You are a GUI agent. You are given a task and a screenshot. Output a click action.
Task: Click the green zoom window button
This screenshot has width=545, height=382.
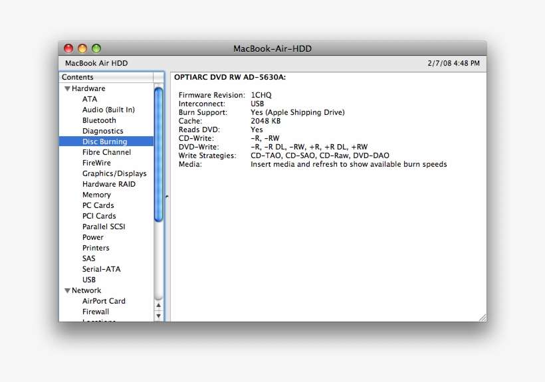pos(96,48)
